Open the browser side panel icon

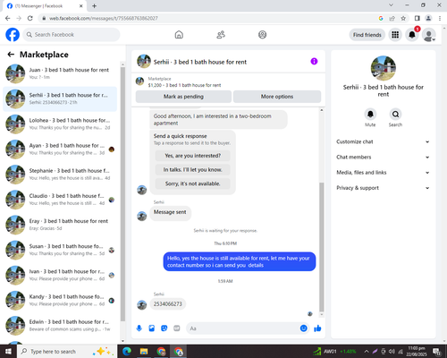tap(417, 18)
